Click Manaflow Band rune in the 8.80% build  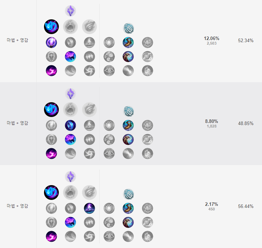tap(70, 125)
